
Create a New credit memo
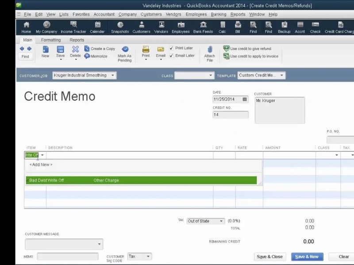click(x=46, y=52)
